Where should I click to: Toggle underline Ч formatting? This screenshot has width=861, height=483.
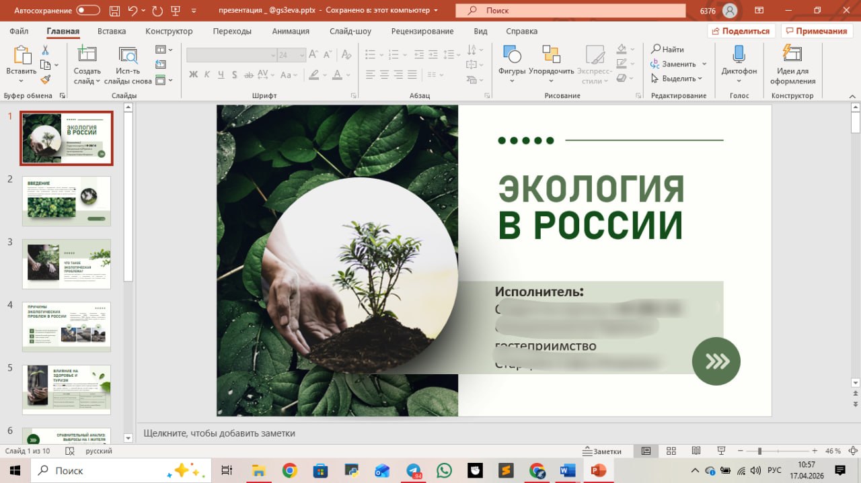tap(220, 75)
